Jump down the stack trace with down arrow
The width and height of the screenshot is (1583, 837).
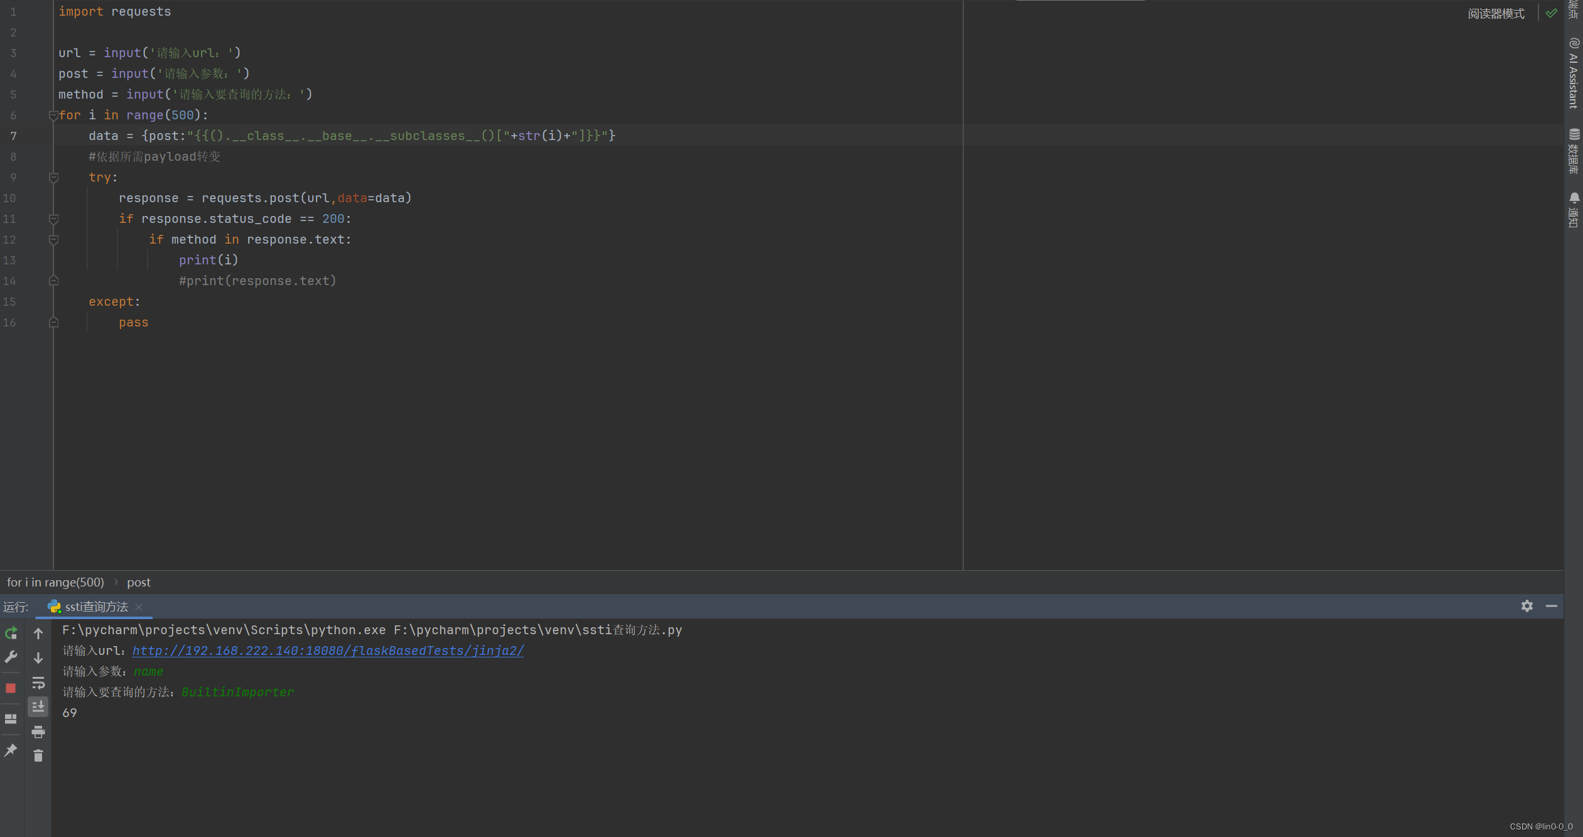tap(38, 658)
